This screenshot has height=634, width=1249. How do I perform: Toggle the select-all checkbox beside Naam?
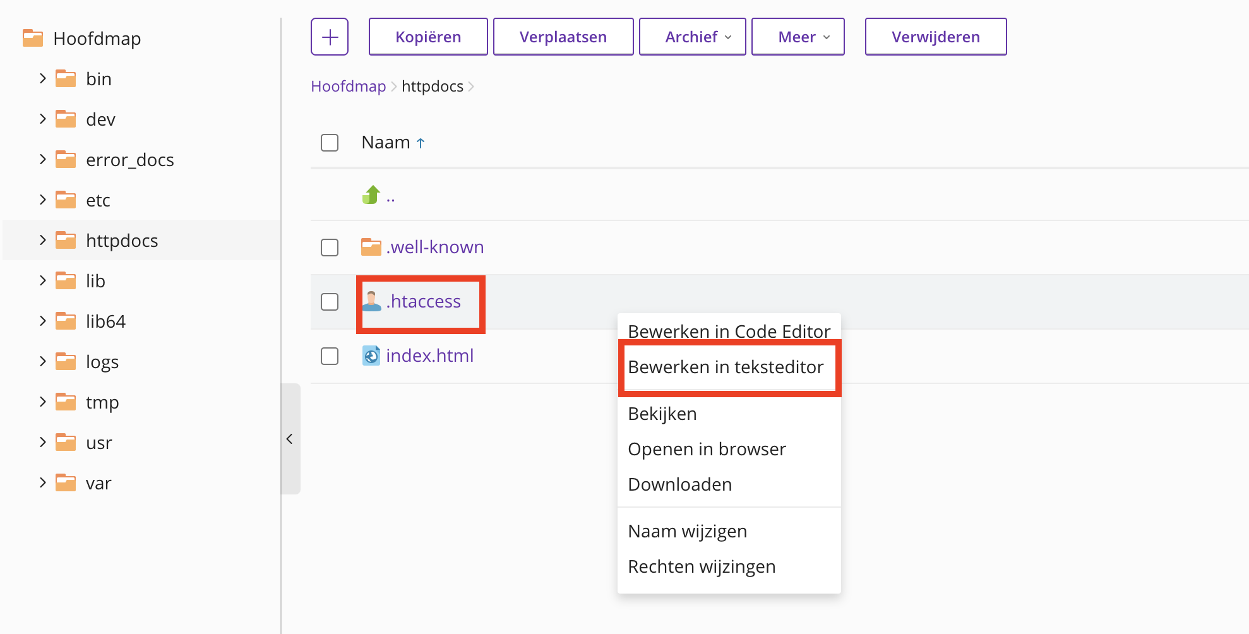(x=330, y=143)
